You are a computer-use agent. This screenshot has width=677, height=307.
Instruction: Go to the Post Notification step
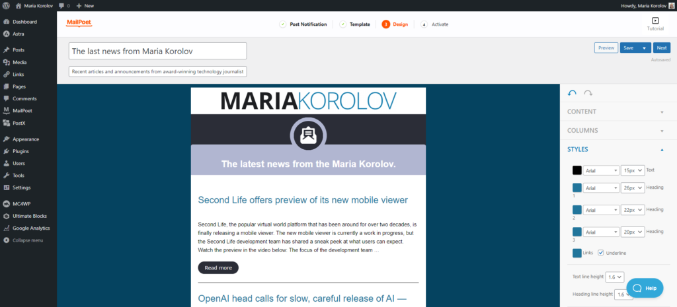pos(303,24)
